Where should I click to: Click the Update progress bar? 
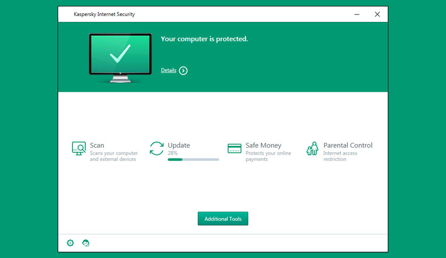(194, 160)
